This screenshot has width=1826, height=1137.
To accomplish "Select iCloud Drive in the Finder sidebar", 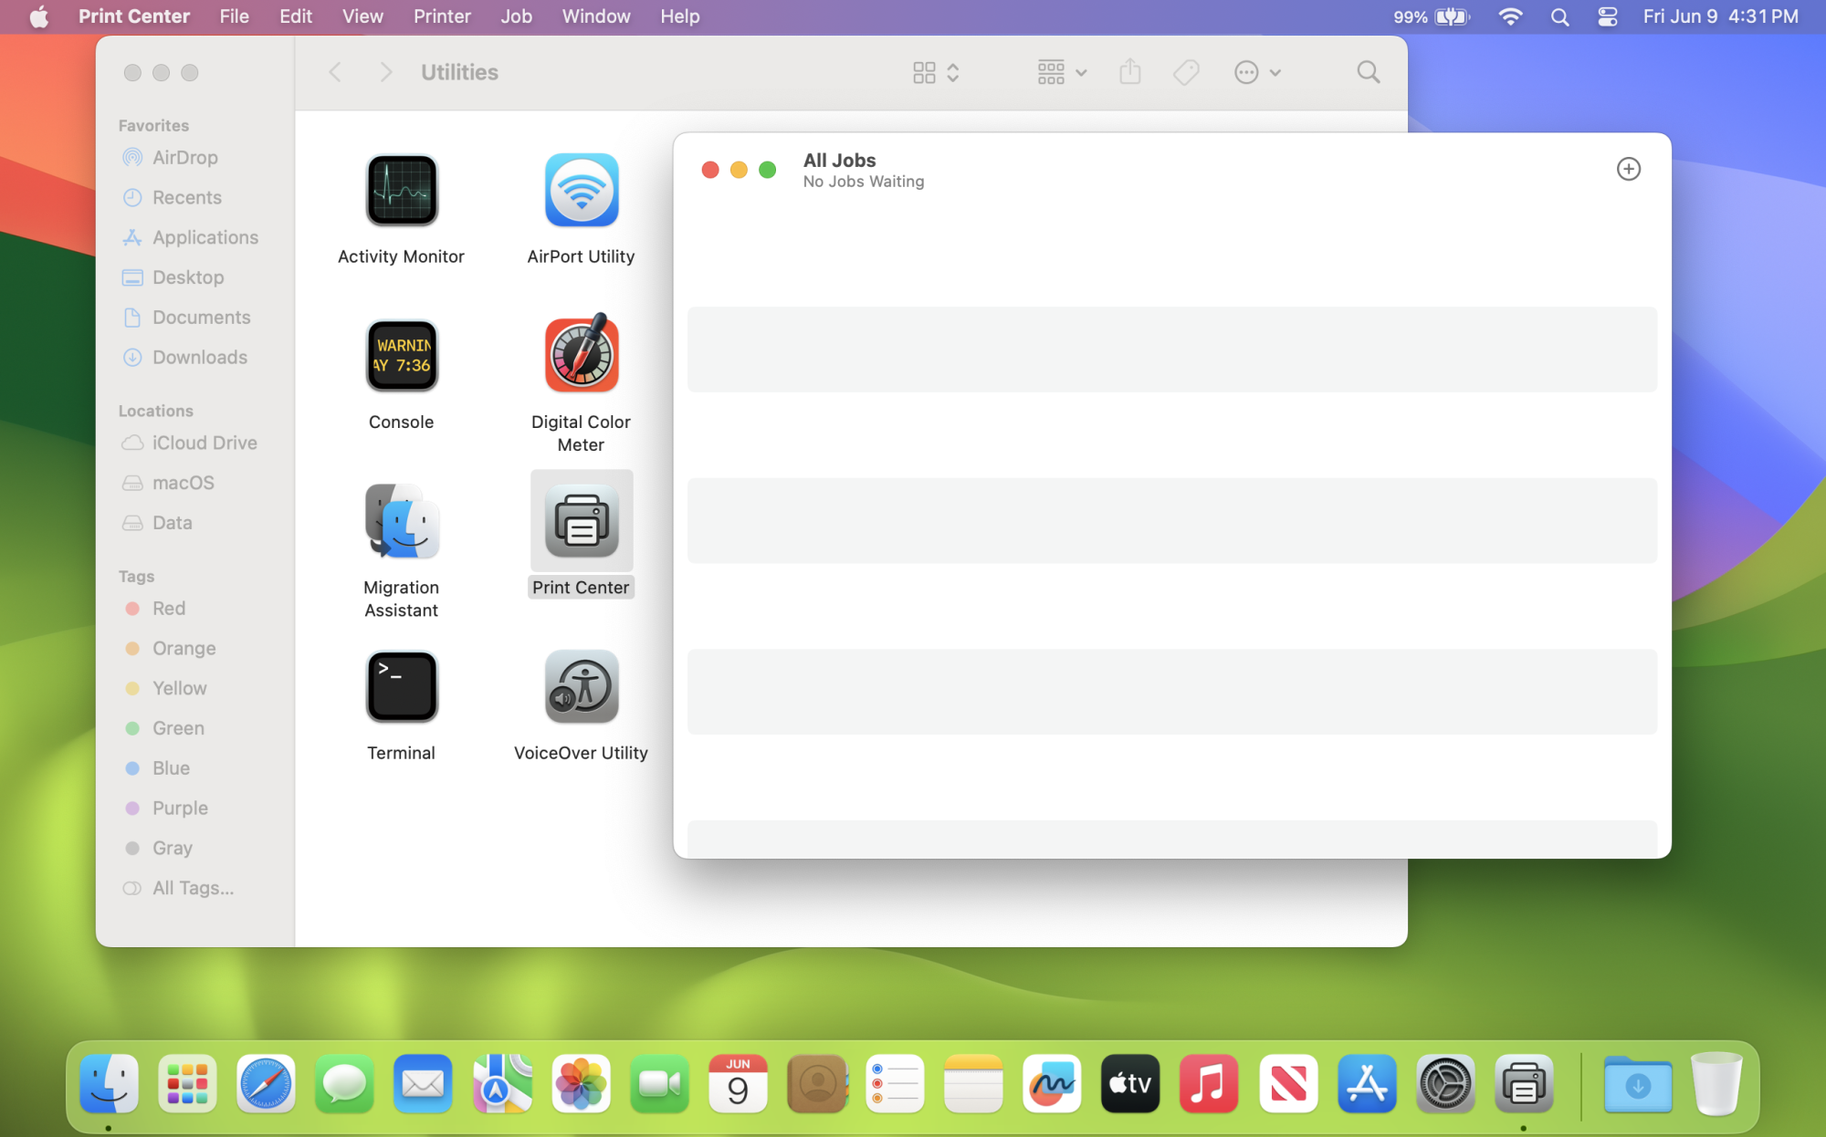I will pos(205,443).
